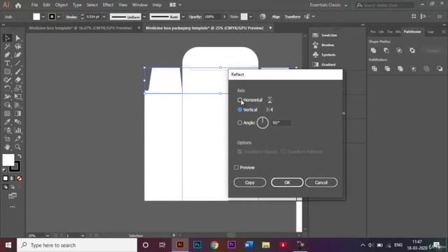Screen dimensions: 448x252
Task: Click the Minus Back pathfinder icon
Action: 440,69
